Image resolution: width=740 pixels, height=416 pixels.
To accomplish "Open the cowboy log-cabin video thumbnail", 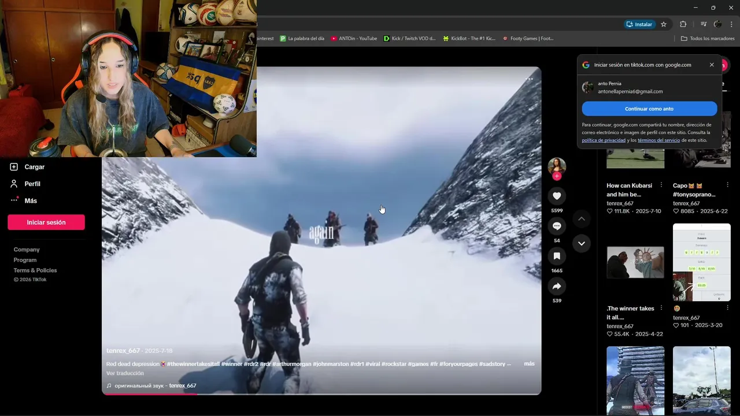I will [x=635, y=381].
